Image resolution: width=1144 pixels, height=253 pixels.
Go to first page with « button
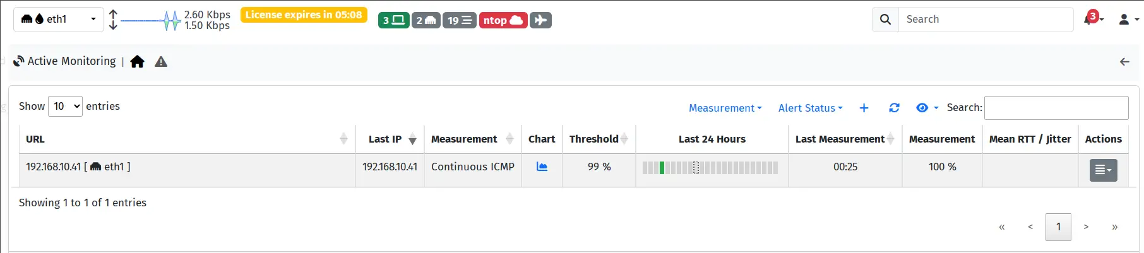pos(1001,227)
